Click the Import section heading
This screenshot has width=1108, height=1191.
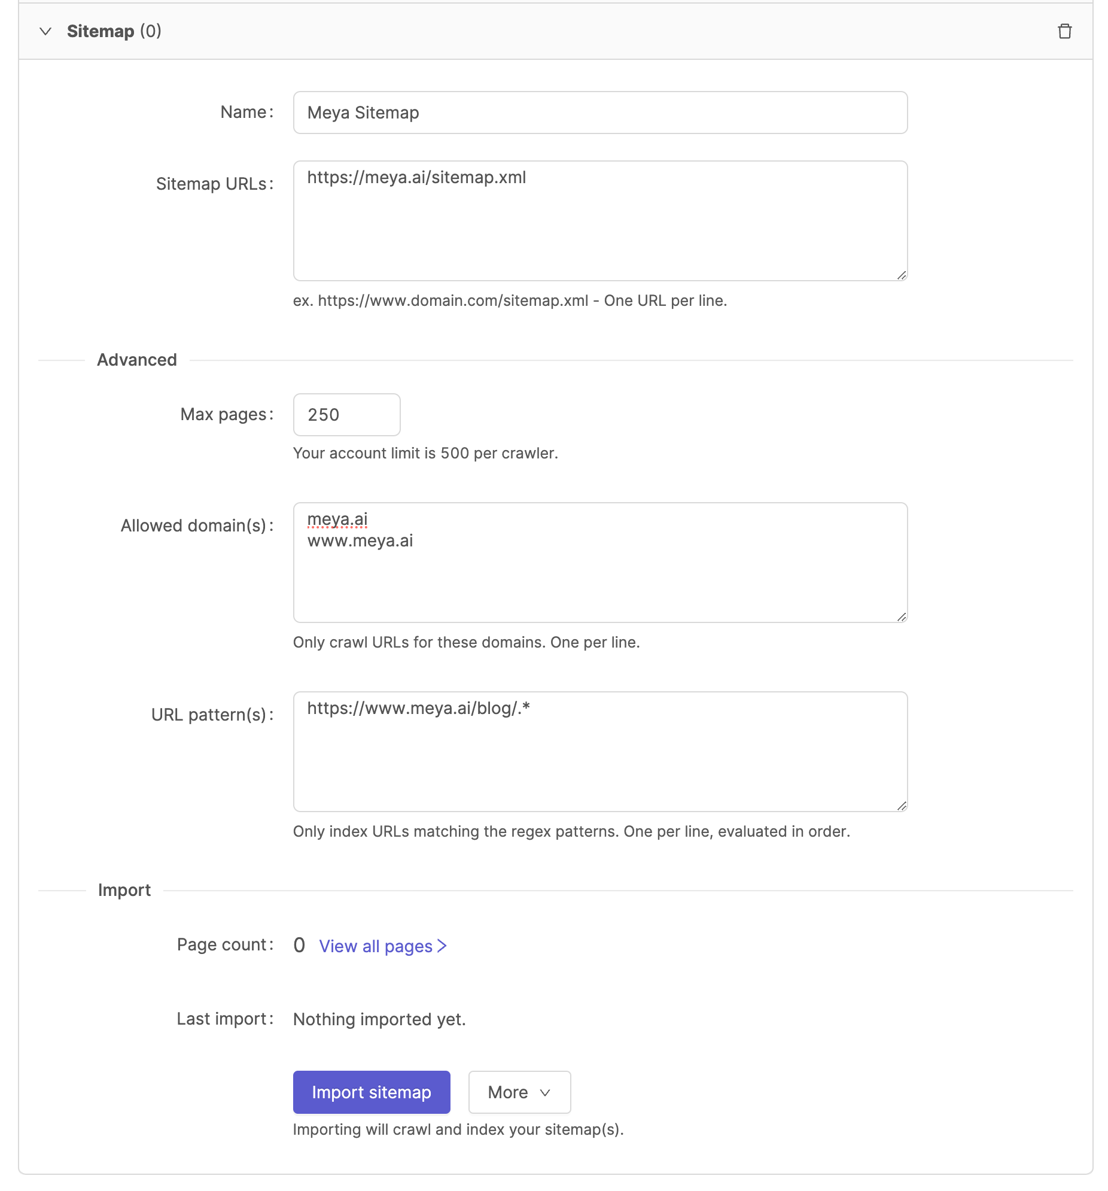[124, 889]
